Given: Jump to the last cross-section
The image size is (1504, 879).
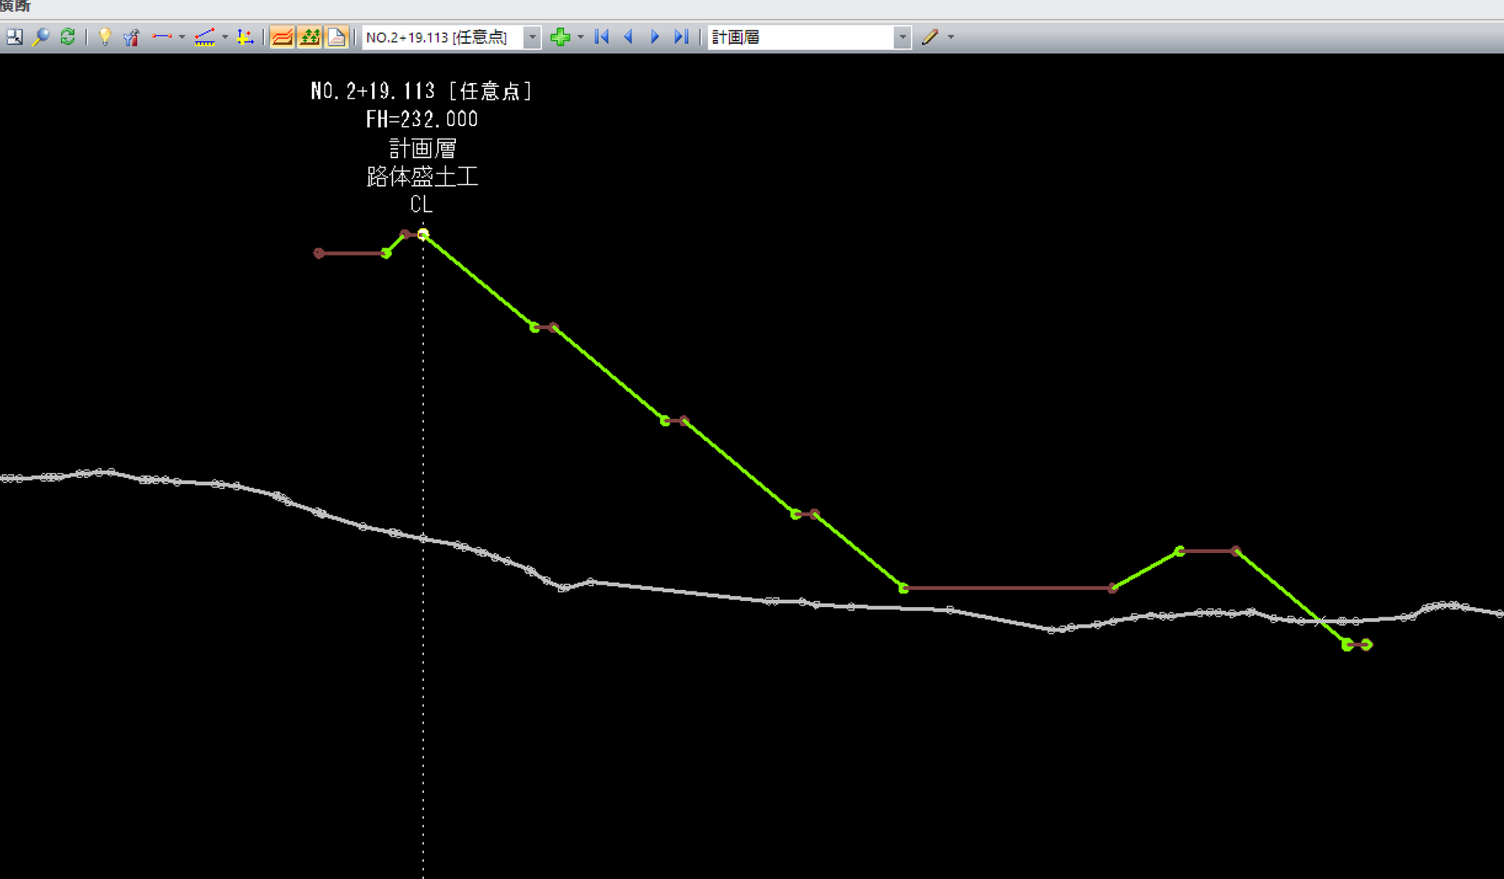Looking at the screenshot, I should 681,37.
